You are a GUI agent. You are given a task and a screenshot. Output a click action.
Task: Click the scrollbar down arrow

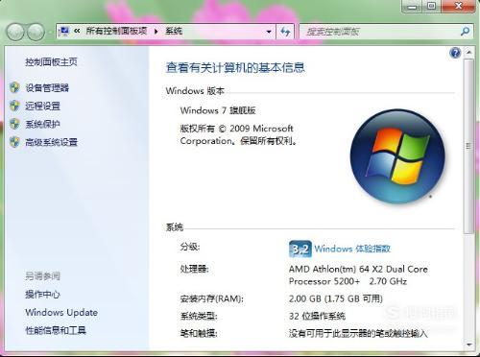[468, 345]
